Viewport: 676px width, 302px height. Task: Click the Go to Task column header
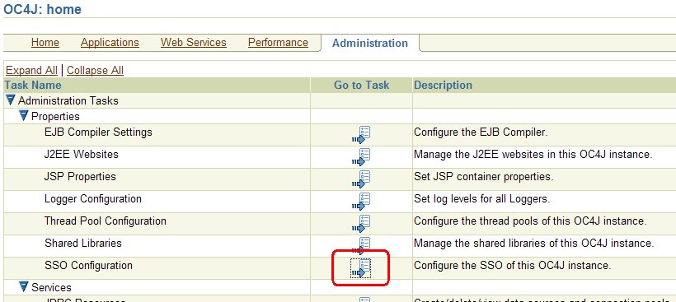tap(361, 86)
